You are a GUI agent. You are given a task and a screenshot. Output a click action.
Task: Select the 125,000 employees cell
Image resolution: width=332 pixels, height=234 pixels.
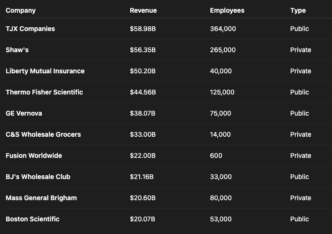pos(222,92)
